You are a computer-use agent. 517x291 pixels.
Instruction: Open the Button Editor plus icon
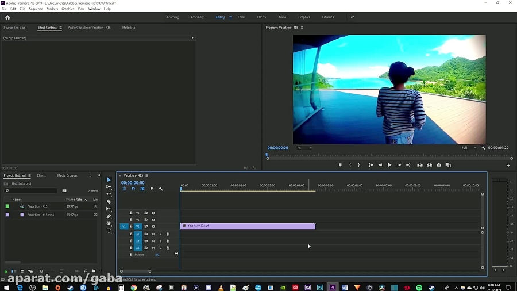click(x=508, y=165)
